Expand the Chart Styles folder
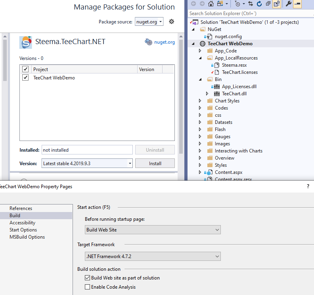 [x=200, y=101]
